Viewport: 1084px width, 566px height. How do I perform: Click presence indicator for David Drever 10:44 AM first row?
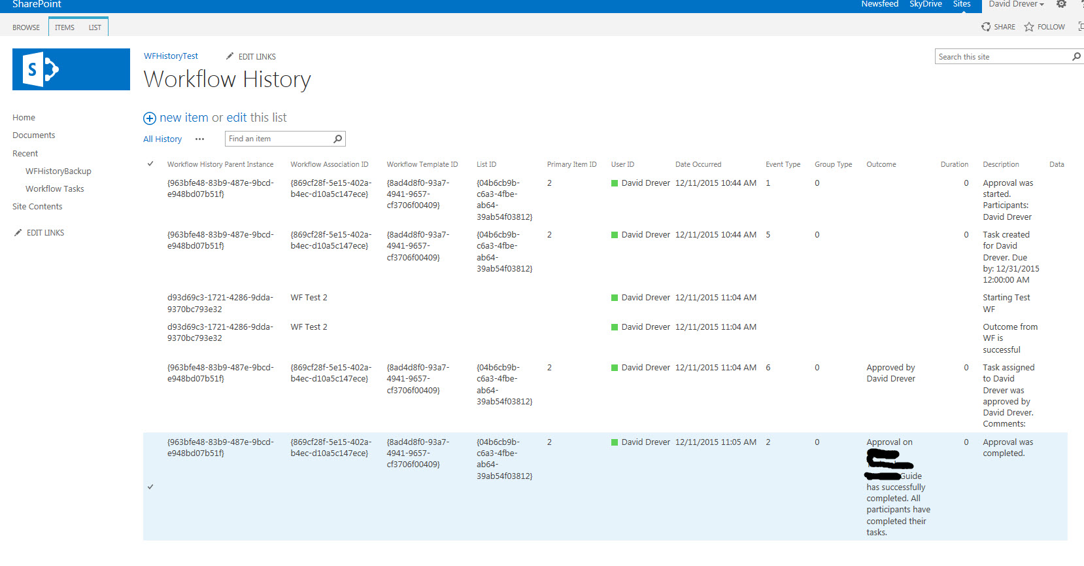tap(615, 183)
